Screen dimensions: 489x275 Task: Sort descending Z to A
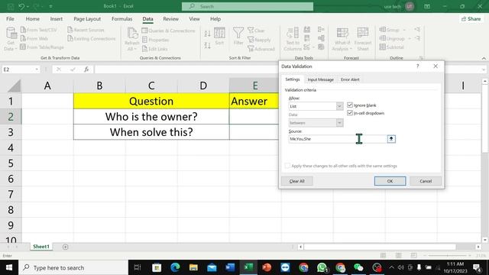pyautogui.click(x=207, y=46)
